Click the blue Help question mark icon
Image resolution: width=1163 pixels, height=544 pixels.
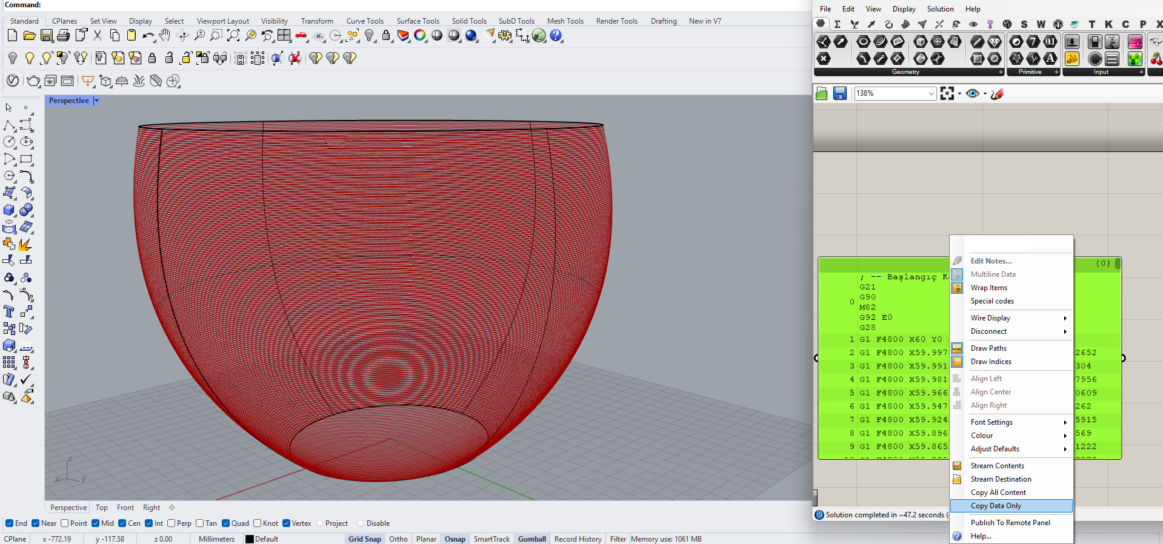[556, 36]
